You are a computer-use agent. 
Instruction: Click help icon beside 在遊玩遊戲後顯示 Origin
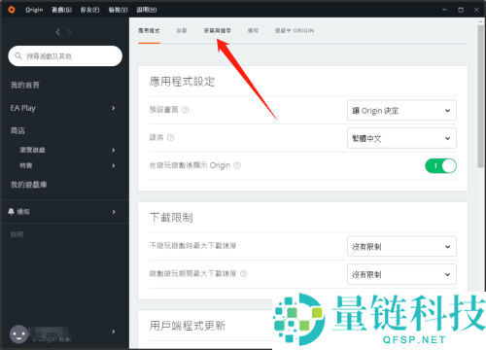pyautogui.click(x=237, y=165)
